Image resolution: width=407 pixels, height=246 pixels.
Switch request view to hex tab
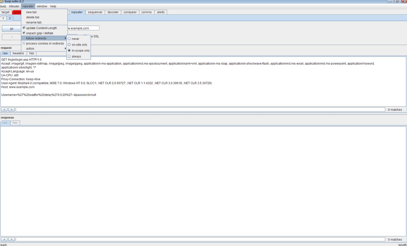click(x=32, y=53)
